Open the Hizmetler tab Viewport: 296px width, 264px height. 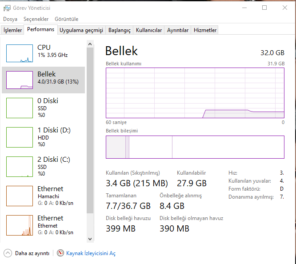(x=205, y=30)
